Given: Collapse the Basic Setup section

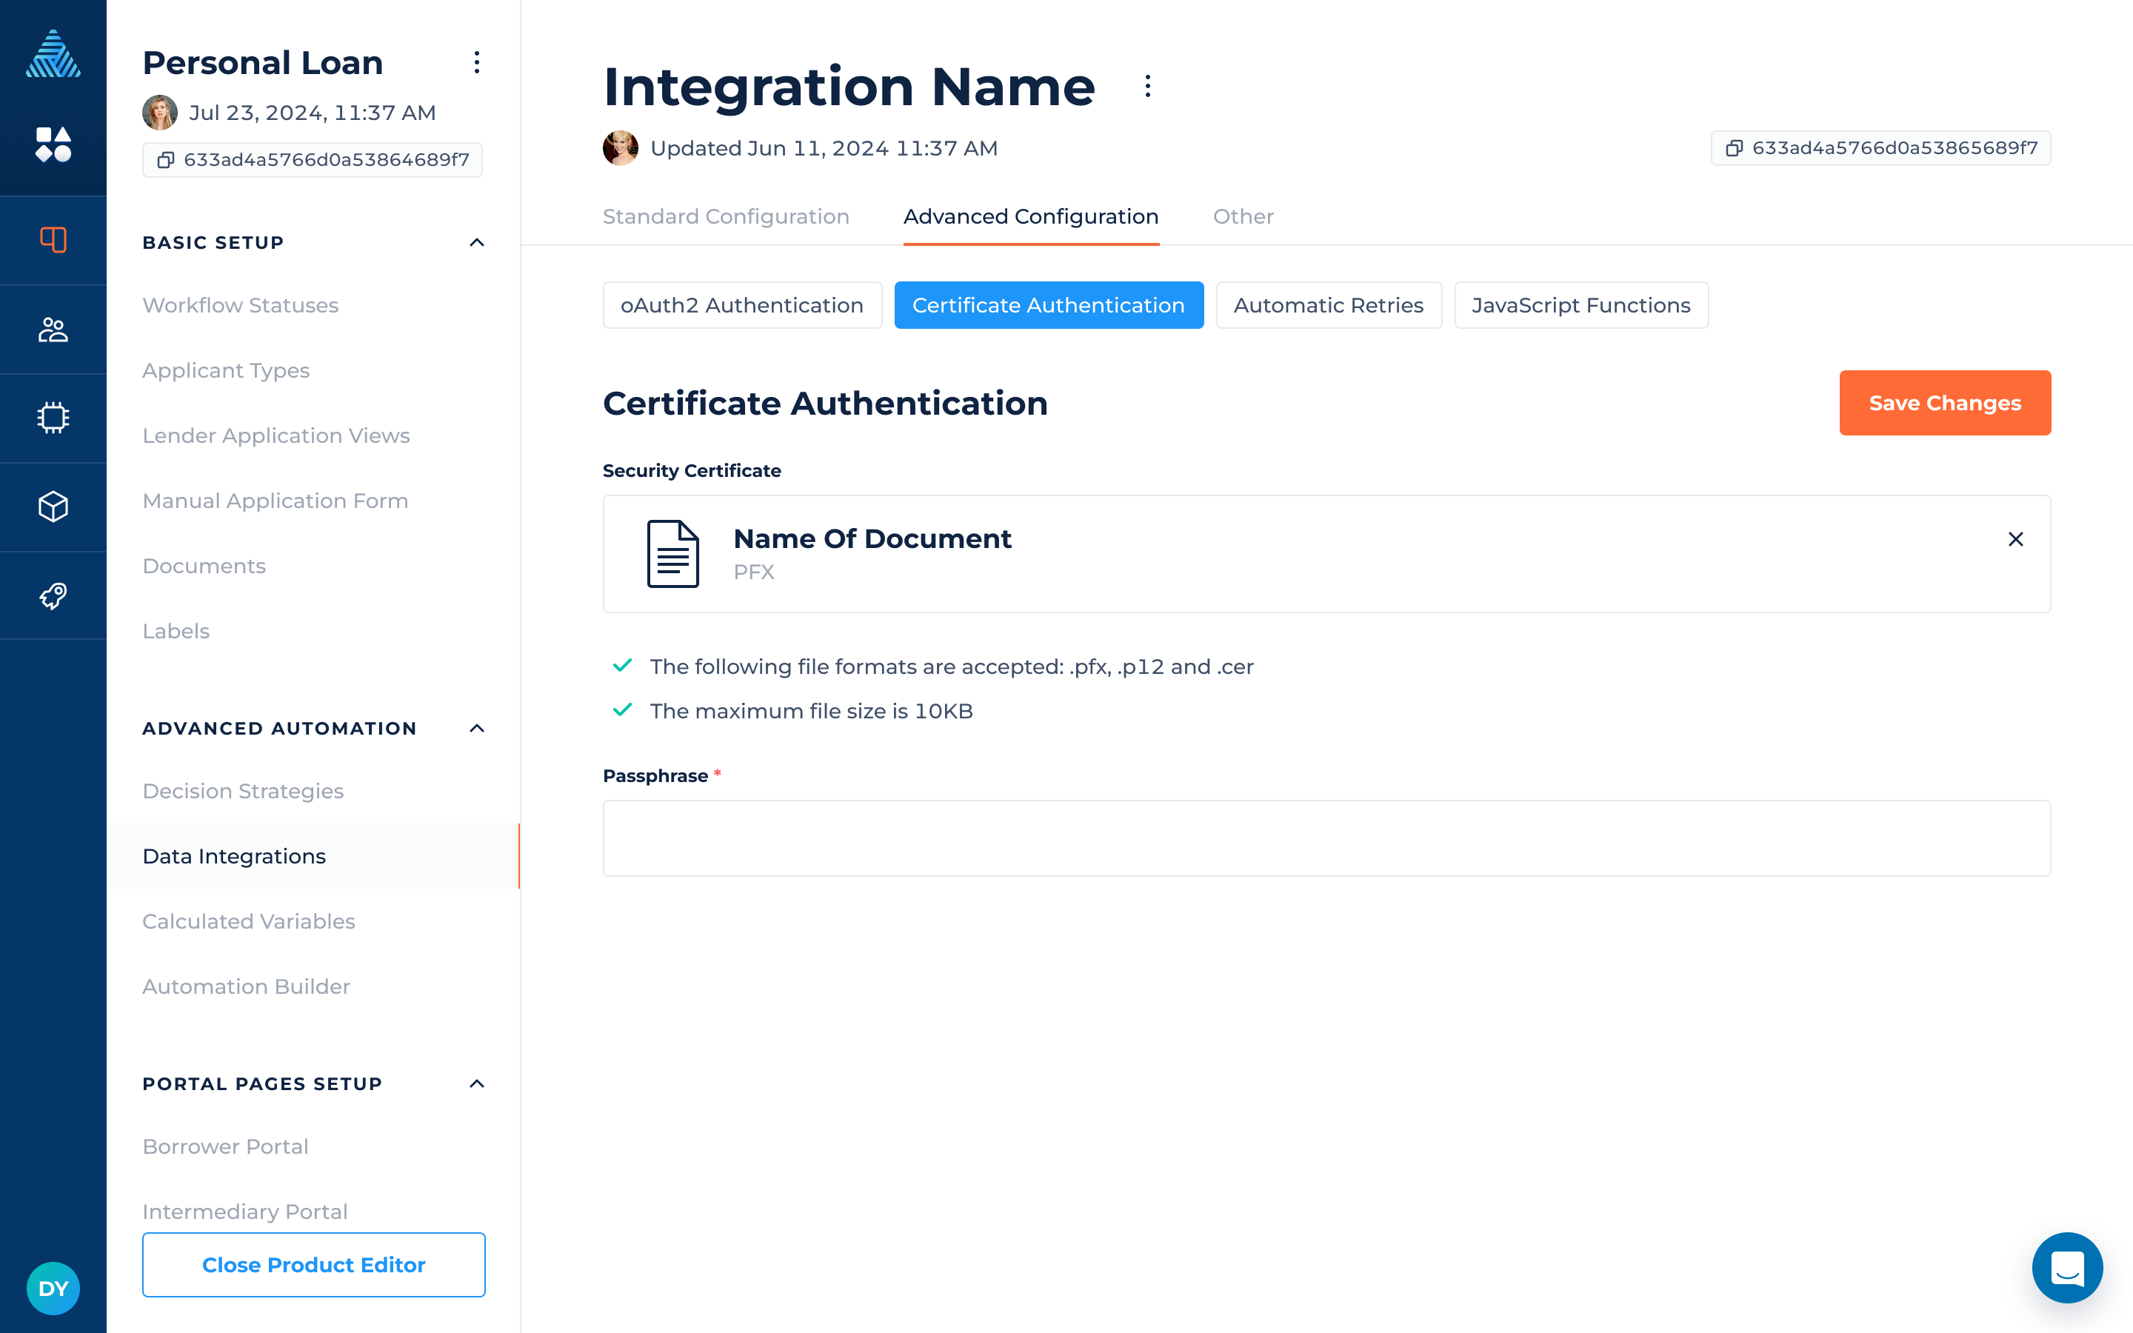Looking at the screenshot, I should tap(477, 242).
